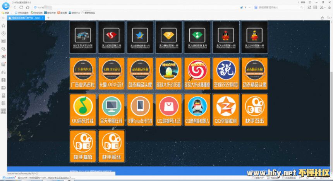This screenshot has width=333, height=181.
Task: Open the scissors screenshot tool
Action: (x=322, y=7)
